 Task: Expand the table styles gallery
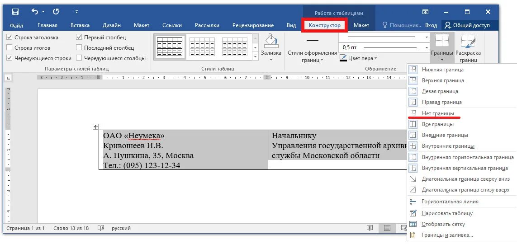point(255,56)
